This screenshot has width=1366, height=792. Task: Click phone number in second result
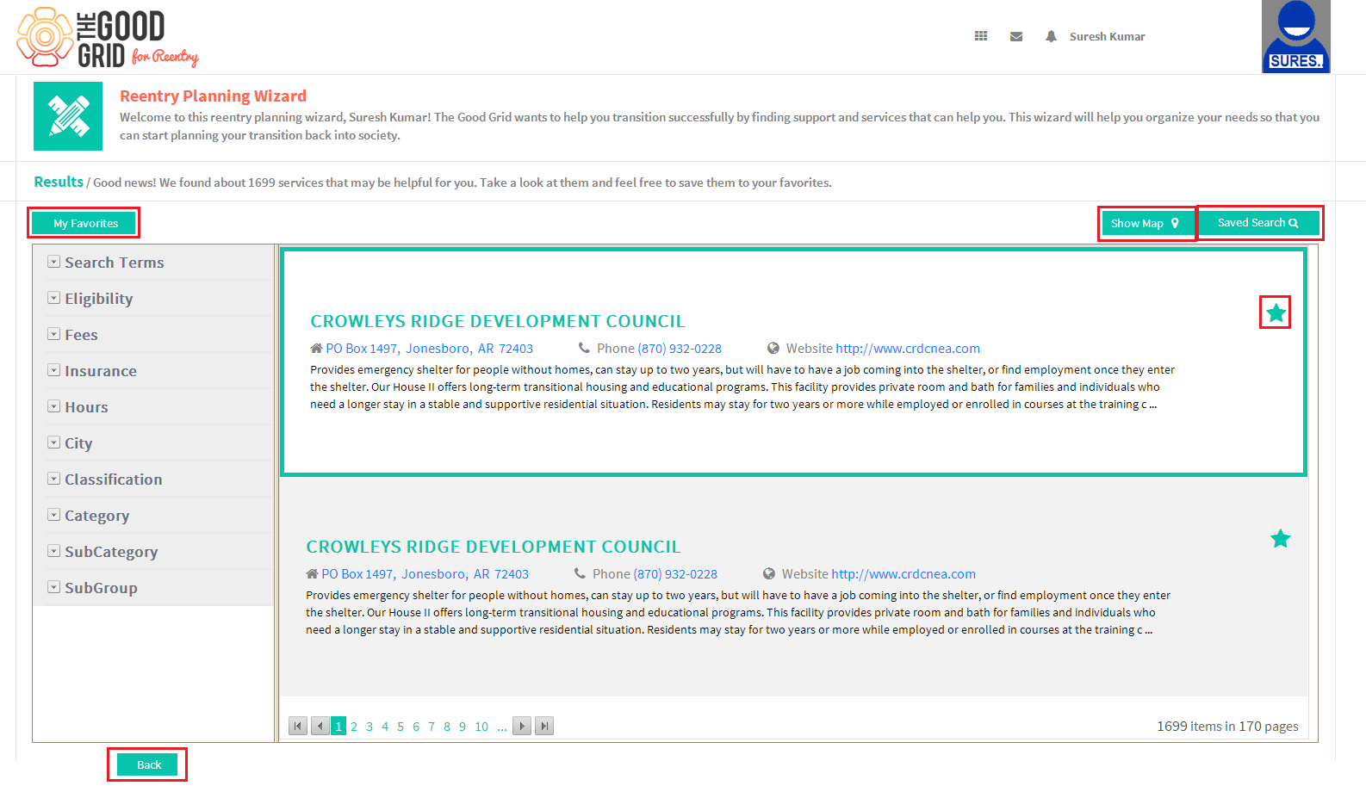pos(675,574)
